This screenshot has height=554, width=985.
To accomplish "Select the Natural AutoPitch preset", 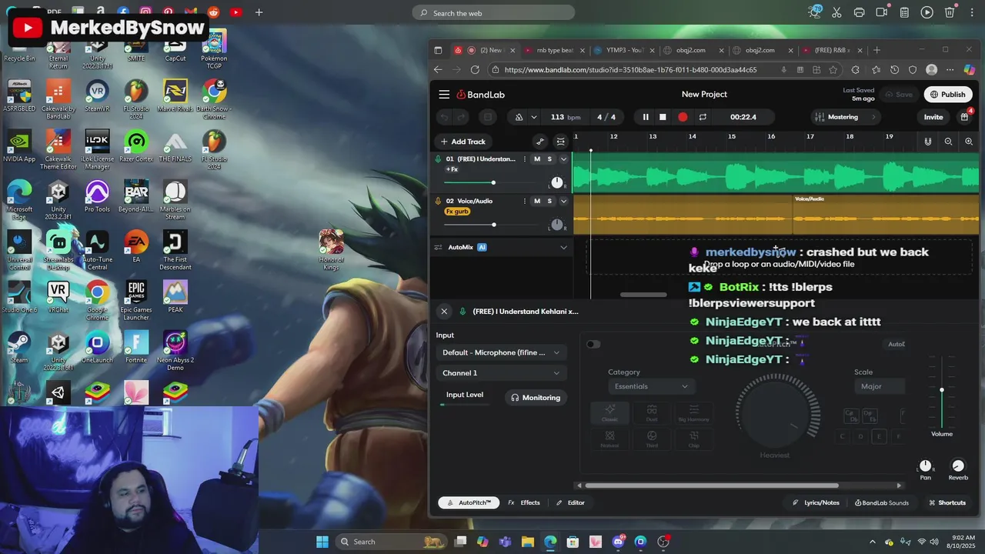I will point(609,439).
